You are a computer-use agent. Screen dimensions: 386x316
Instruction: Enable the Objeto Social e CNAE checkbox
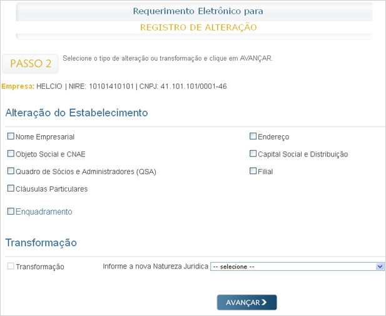[11, 153]
